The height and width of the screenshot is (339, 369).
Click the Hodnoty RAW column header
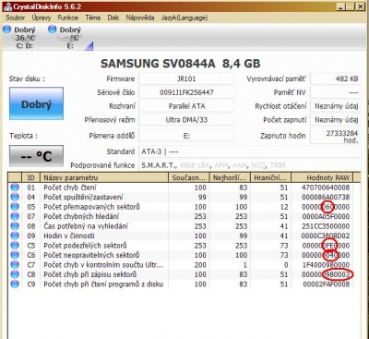point(322,177)
